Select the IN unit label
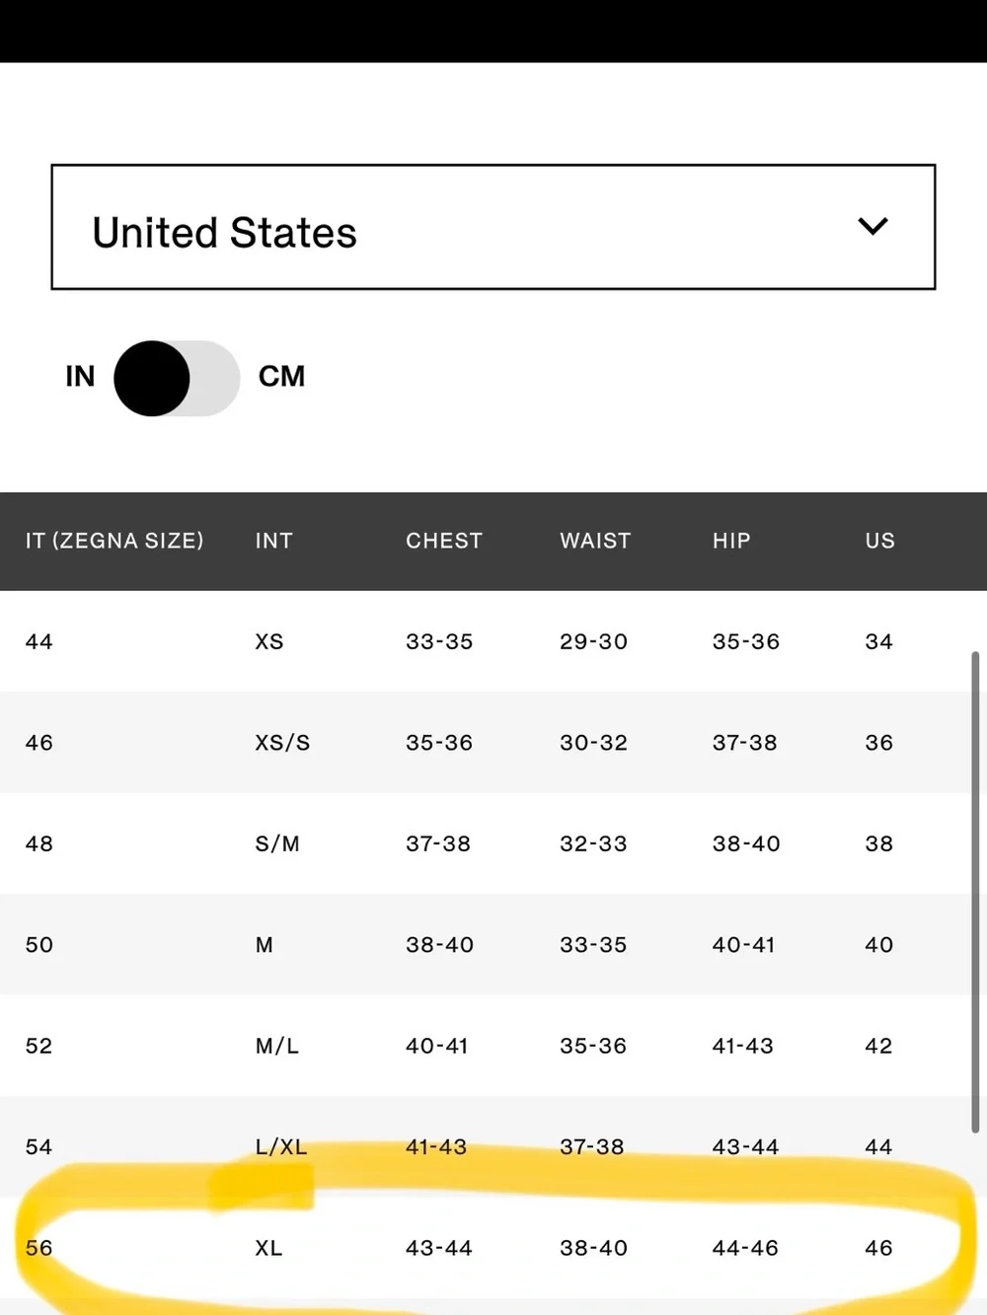Screen dimensions: 987x1315 click(80, 376)
